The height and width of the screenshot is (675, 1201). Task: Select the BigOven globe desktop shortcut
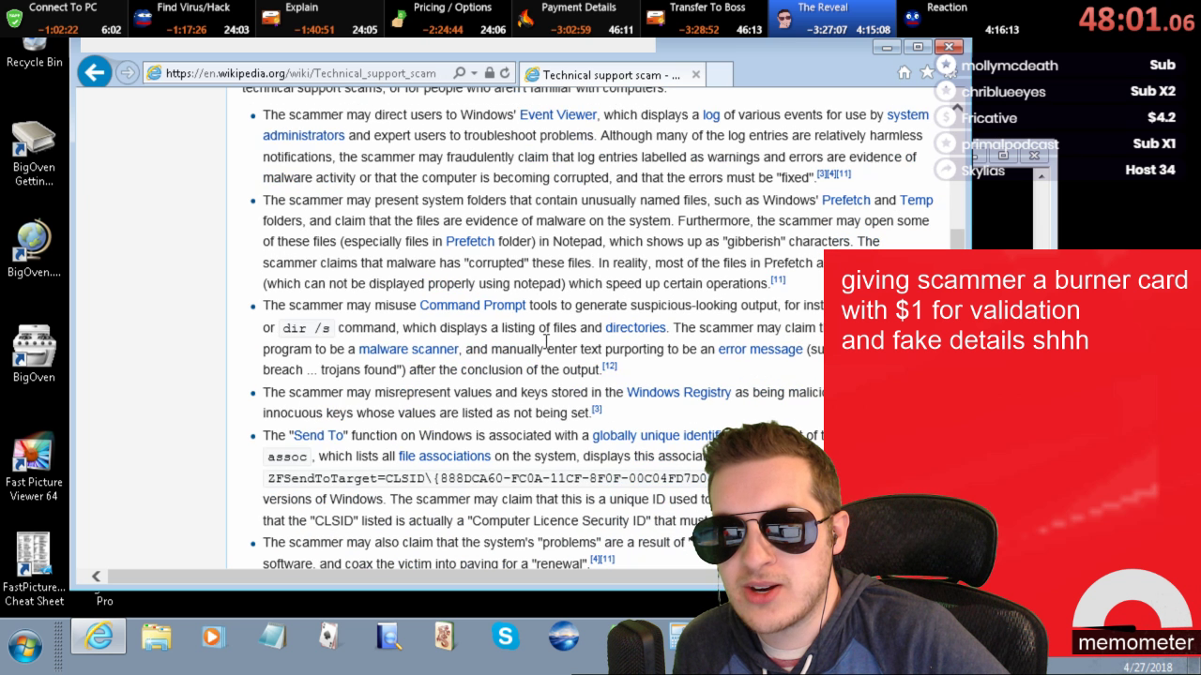[x=34, y=249]
